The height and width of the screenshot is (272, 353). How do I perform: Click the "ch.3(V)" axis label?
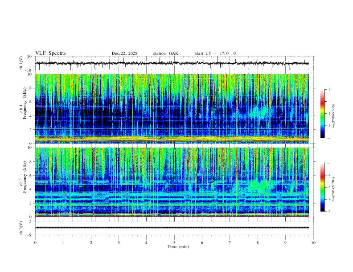[x=21, y=228]
